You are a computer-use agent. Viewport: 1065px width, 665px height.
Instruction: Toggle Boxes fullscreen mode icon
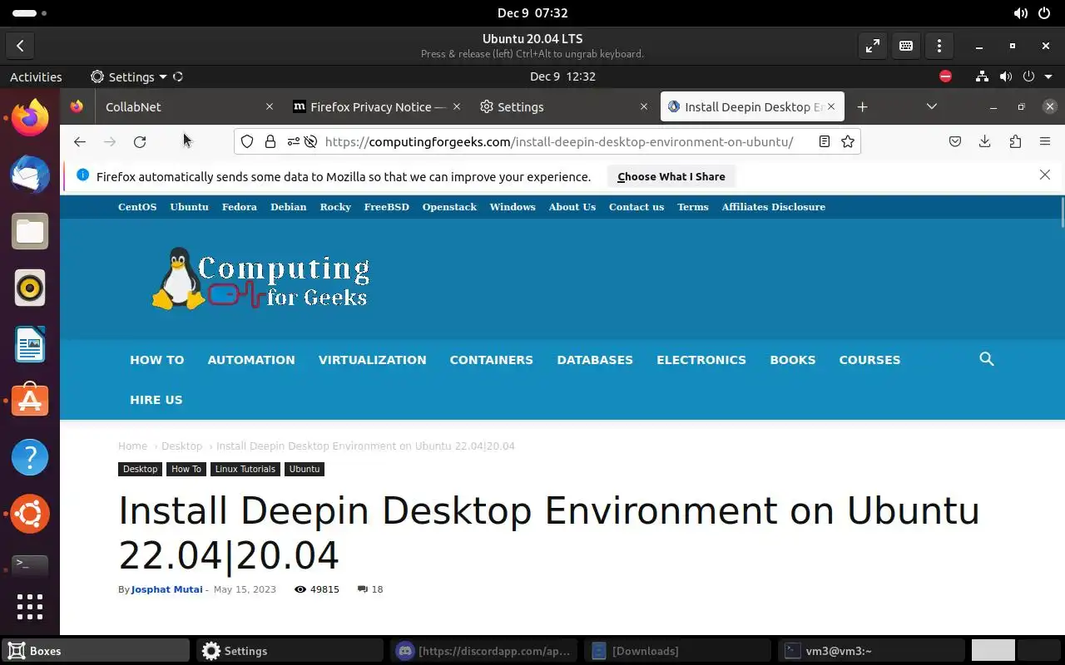click(873, 47)
